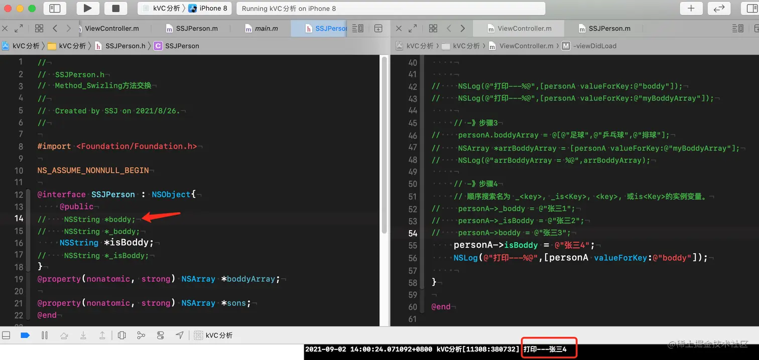This screenshot has width=759, height=360.
Task: Click the Step Out debug button
Action: coord(102,335)
